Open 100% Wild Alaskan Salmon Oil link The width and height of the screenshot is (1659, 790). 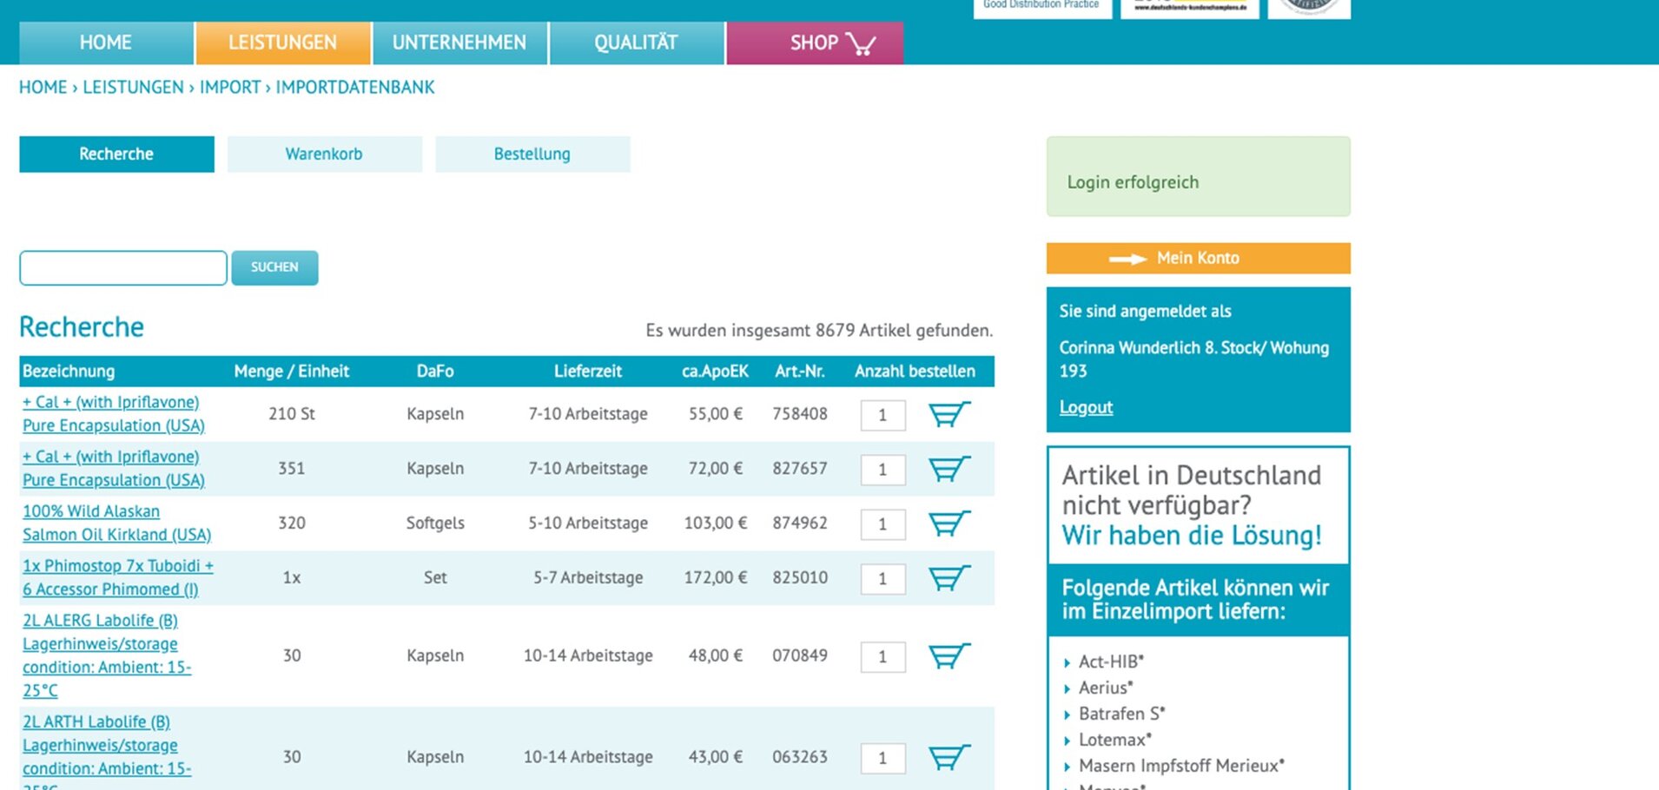click(116, 523)
